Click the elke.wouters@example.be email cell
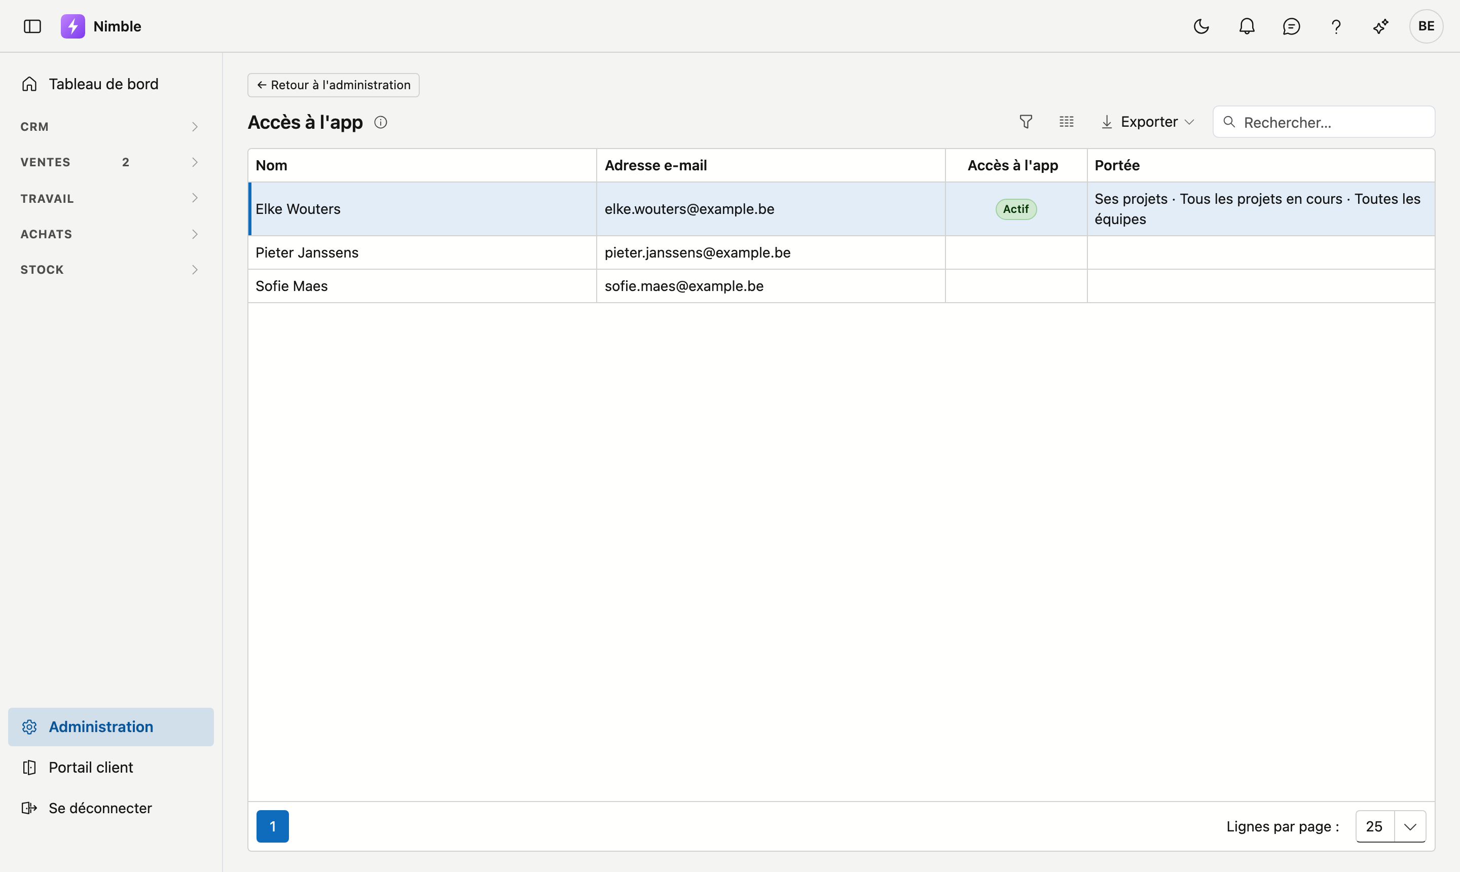 pyautogui.click(x=771, y=209)
